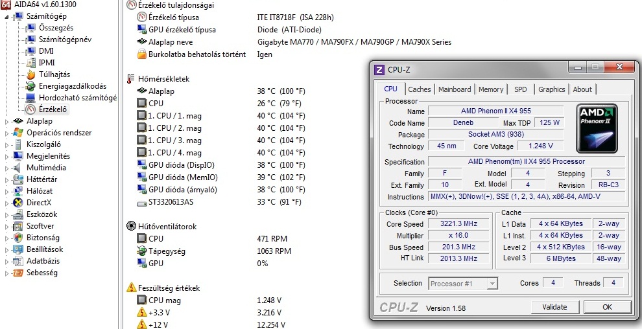This screenshot has width=642, height=329.
Task: Select the Energiagazdálkodás tree item
Action: click(73, 86)
